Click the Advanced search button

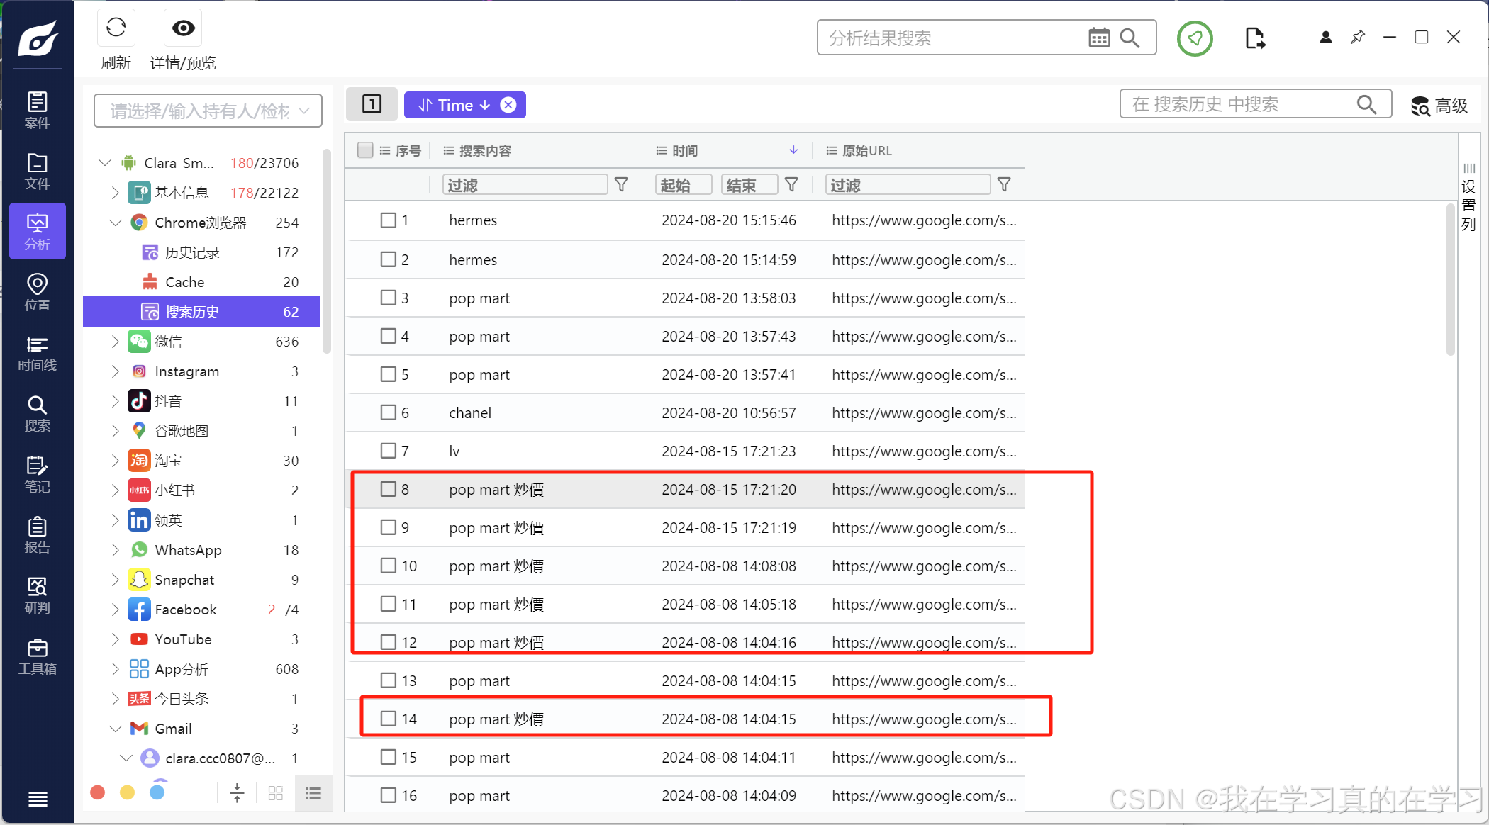[1439, 106]
